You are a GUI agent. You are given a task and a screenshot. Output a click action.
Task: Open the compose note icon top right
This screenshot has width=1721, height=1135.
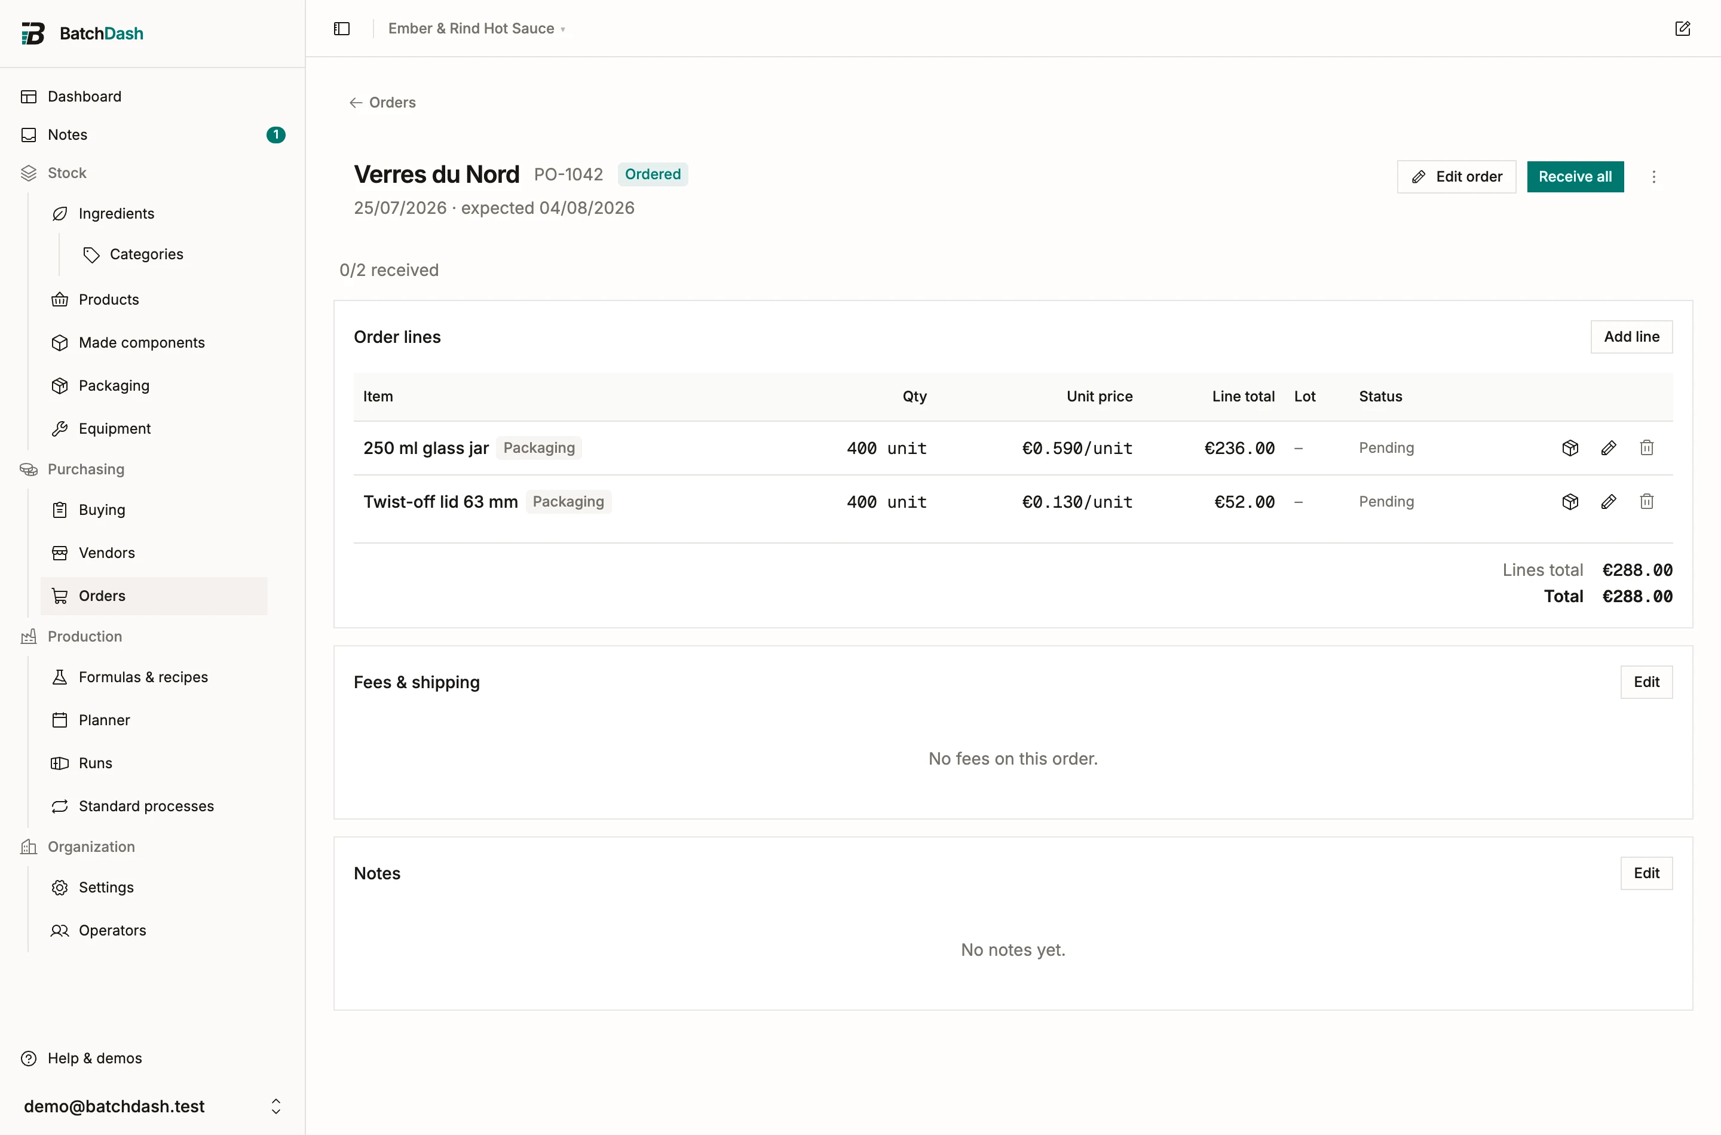click(x=1683, y=28)
